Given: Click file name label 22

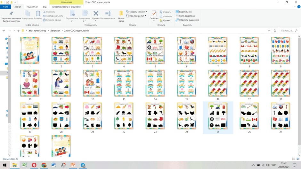Looking at the screenshot, I should 124,132.
